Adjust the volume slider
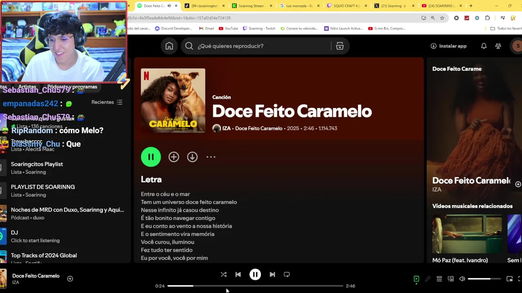522x293 pixels. 484,279
